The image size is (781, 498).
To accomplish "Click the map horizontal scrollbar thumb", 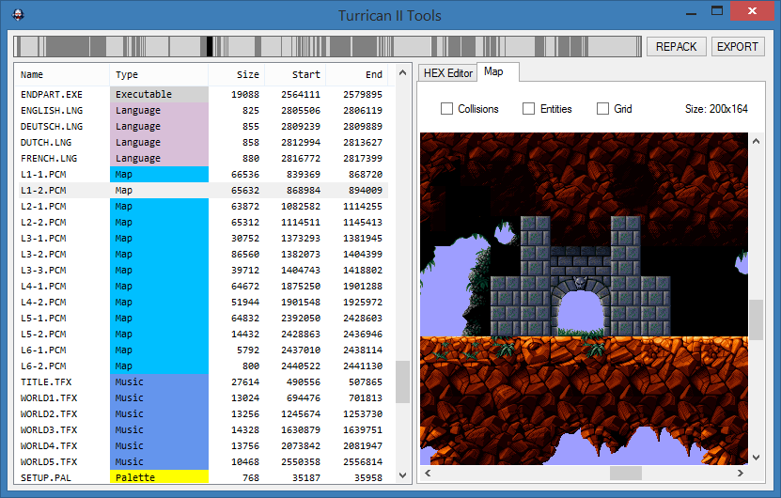I will (x=626, y=474).
